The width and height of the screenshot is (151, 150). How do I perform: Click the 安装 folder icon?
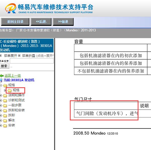[5, 126]
